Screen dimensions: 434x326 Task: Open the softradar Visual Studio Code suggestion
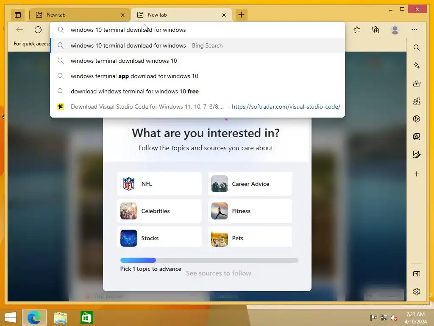click(x=198, y=107)
